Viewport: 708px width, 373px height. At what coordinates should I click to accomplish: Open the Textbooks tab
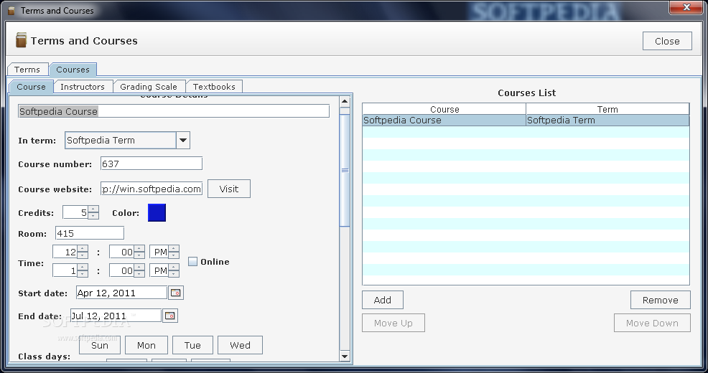pyautogui.click(x=214, y=87)
